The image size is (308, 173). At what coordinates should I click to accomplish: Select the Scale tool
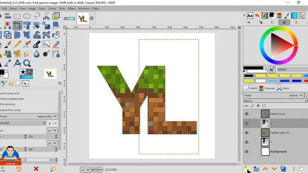click(x=46, y=25)
